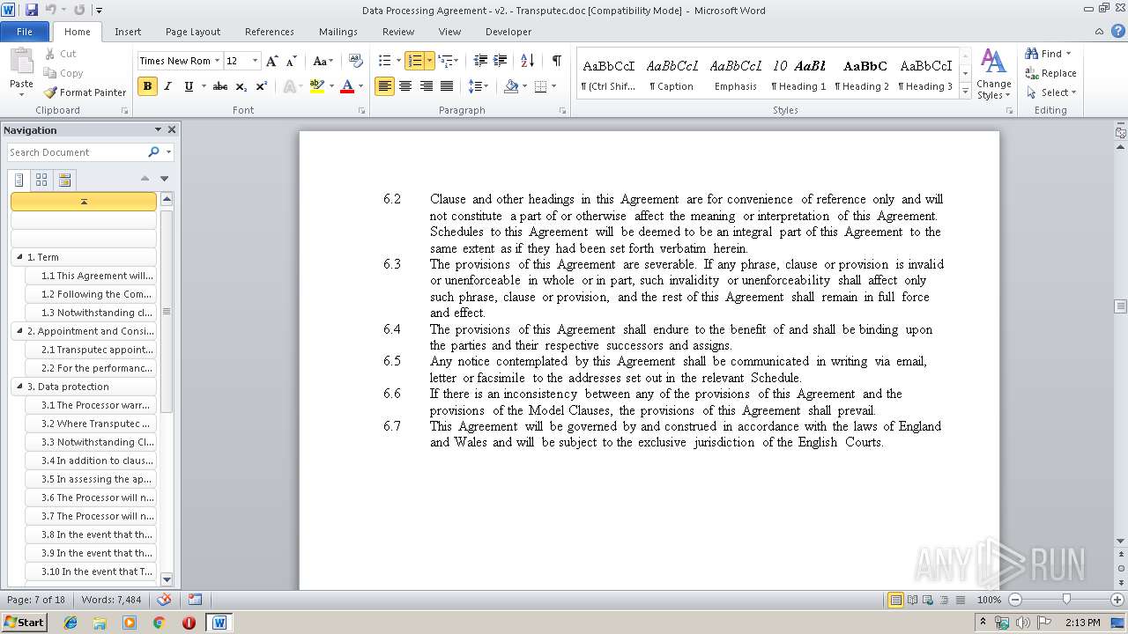Open shading color options
This screenshot has width=1128, height=634.
[523, 86]
